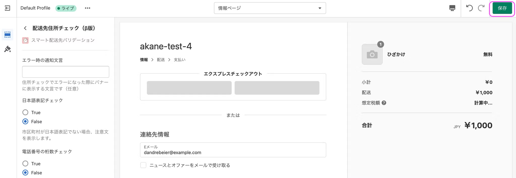This screenshot has width=516, height=178.
Task: Click the undo arrow icon
Action: point(469,8)
